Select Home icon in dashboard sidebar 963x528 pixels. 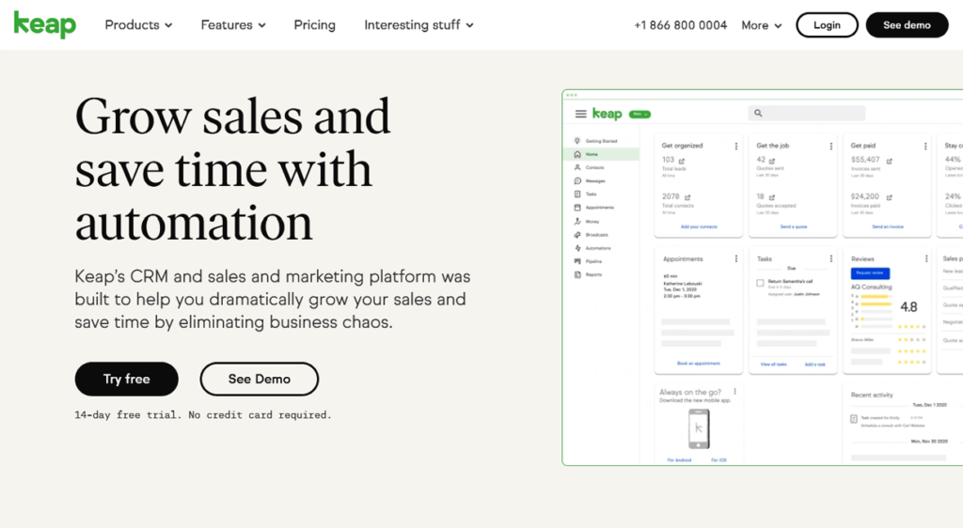(577, 154)
